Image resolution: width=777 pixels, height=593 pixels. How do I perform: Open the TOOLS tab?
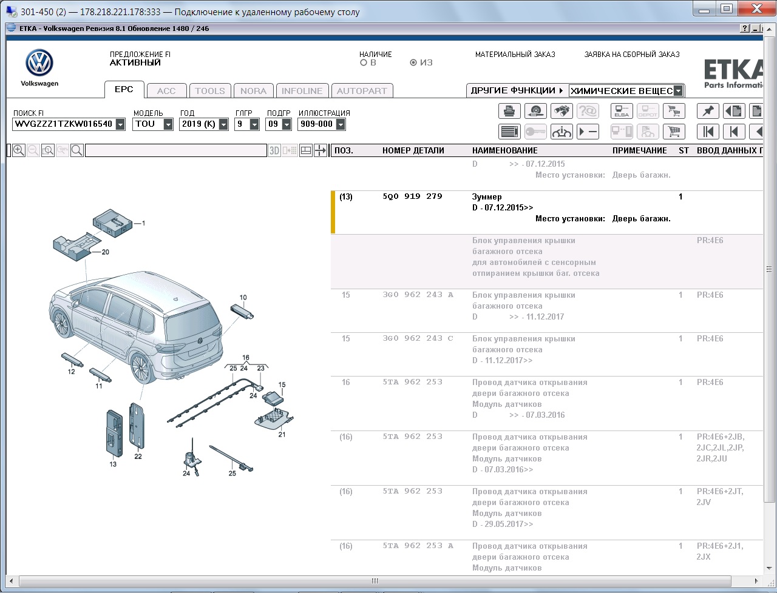(210, 91)
